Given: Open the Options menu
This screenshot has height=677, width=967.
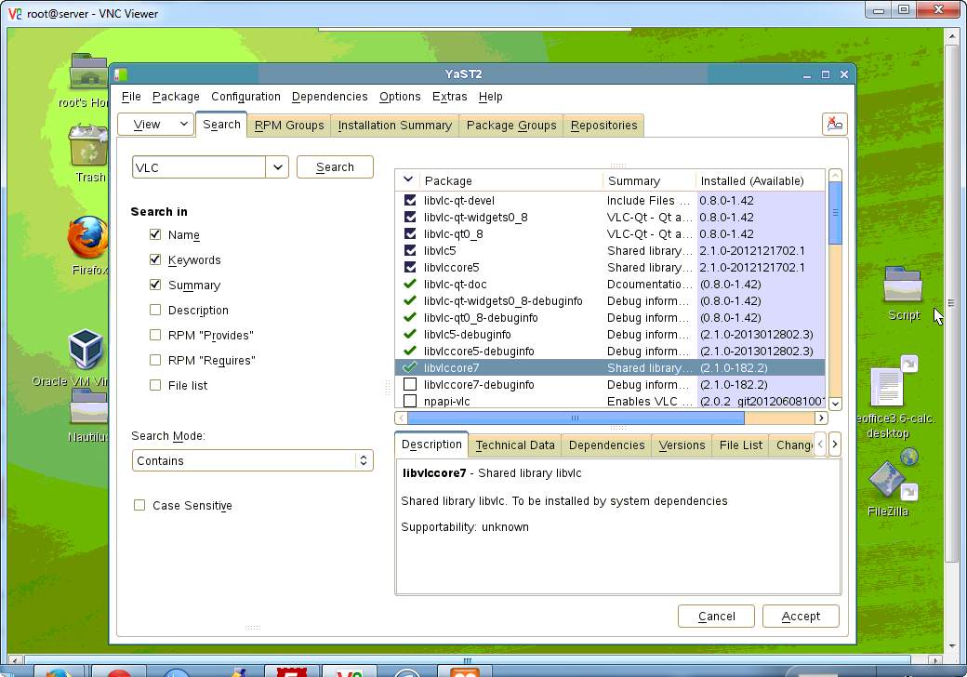Looking at the screenshot, I should [400, 96].
